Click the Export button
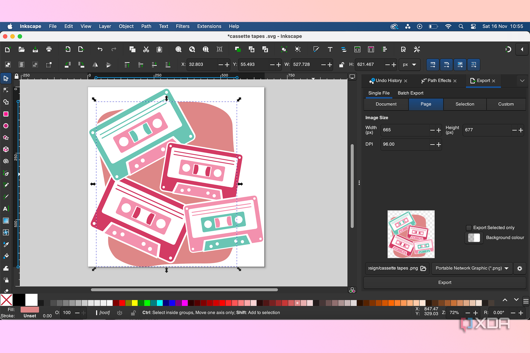This screenshot has height=353, width=530. pos(445,282)
